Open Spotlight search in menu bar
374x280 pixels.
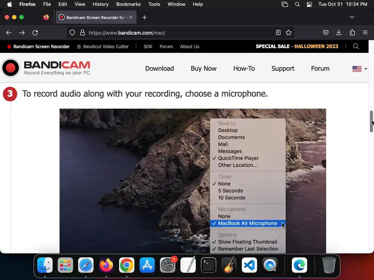click(x=297, y=4)
